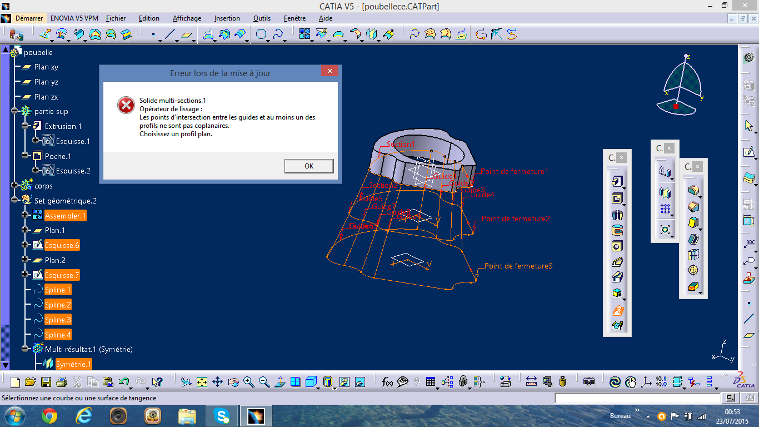Expand the Esquisse.6 tree node

pyautogui.click(x=25, y=245)
